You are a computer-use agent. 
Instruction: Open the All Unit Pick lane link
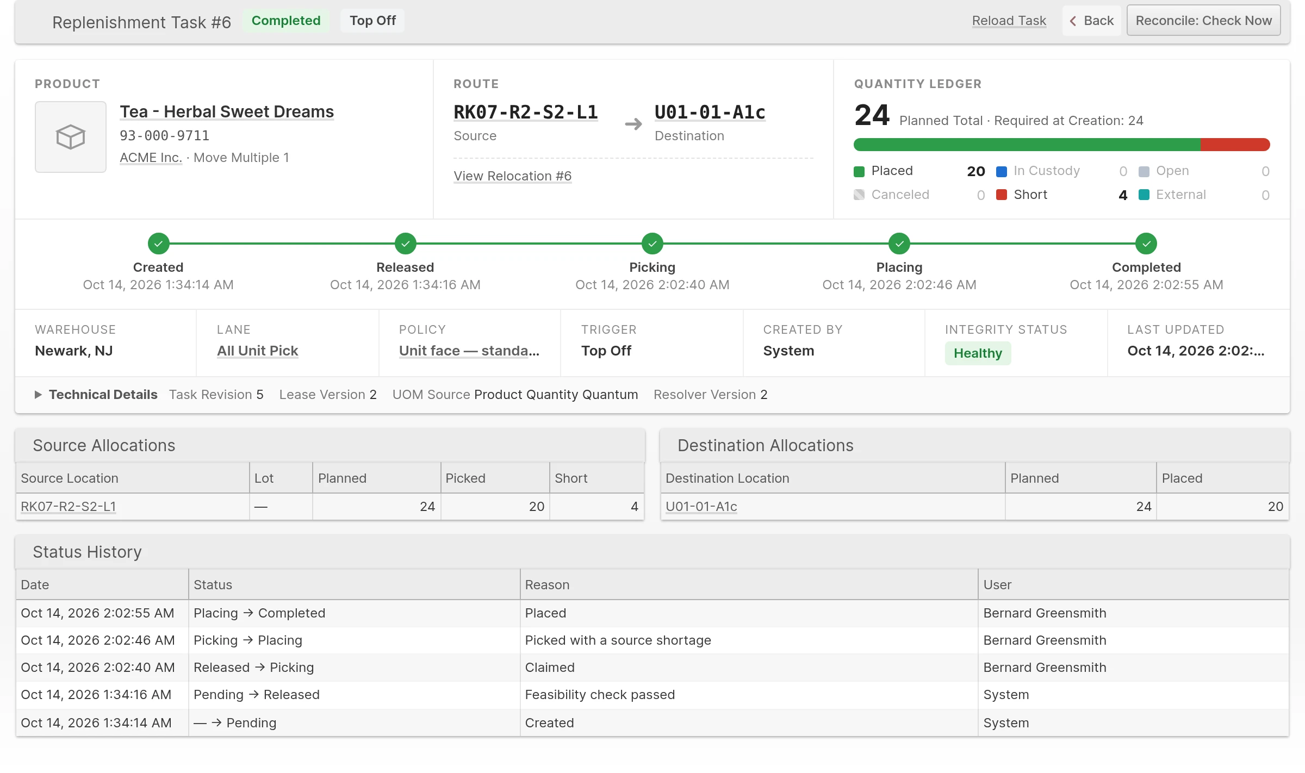[x=258, y=351]
